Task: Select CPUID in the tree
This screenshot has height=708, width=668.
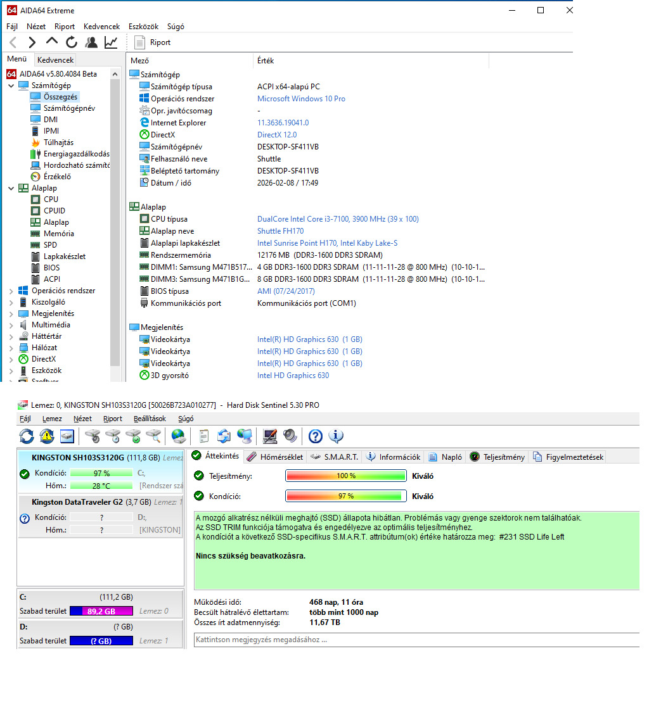Action: tap(55, 211)
